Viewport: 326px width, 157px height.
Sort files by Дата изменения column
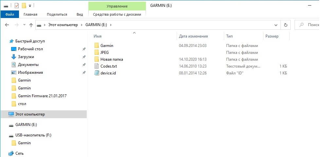tap(193, 36)
